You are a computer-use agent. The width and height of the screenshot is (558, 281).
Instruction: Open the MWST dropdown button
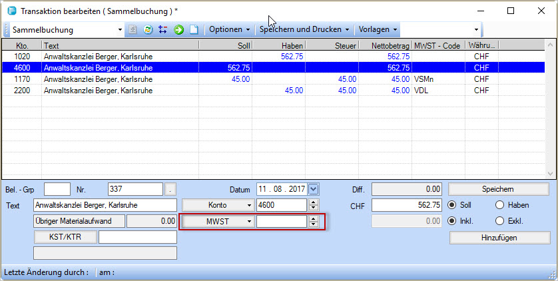coord(218,220)
